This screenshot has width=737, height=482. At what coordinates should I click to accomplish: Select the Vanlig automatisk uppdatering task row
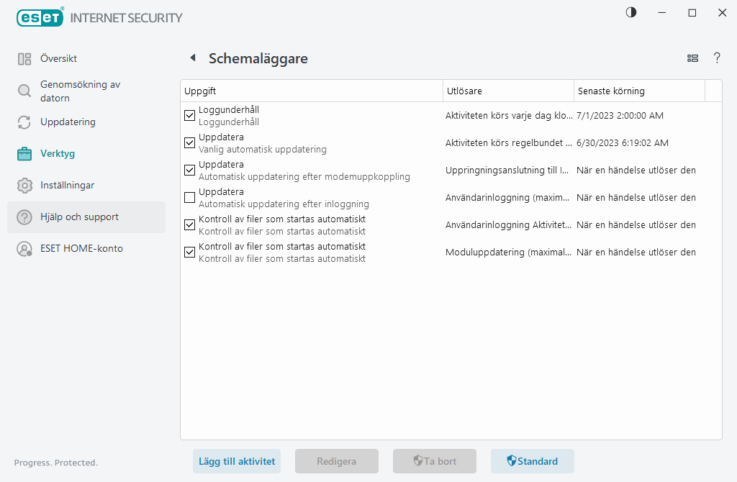pos(317,143)
